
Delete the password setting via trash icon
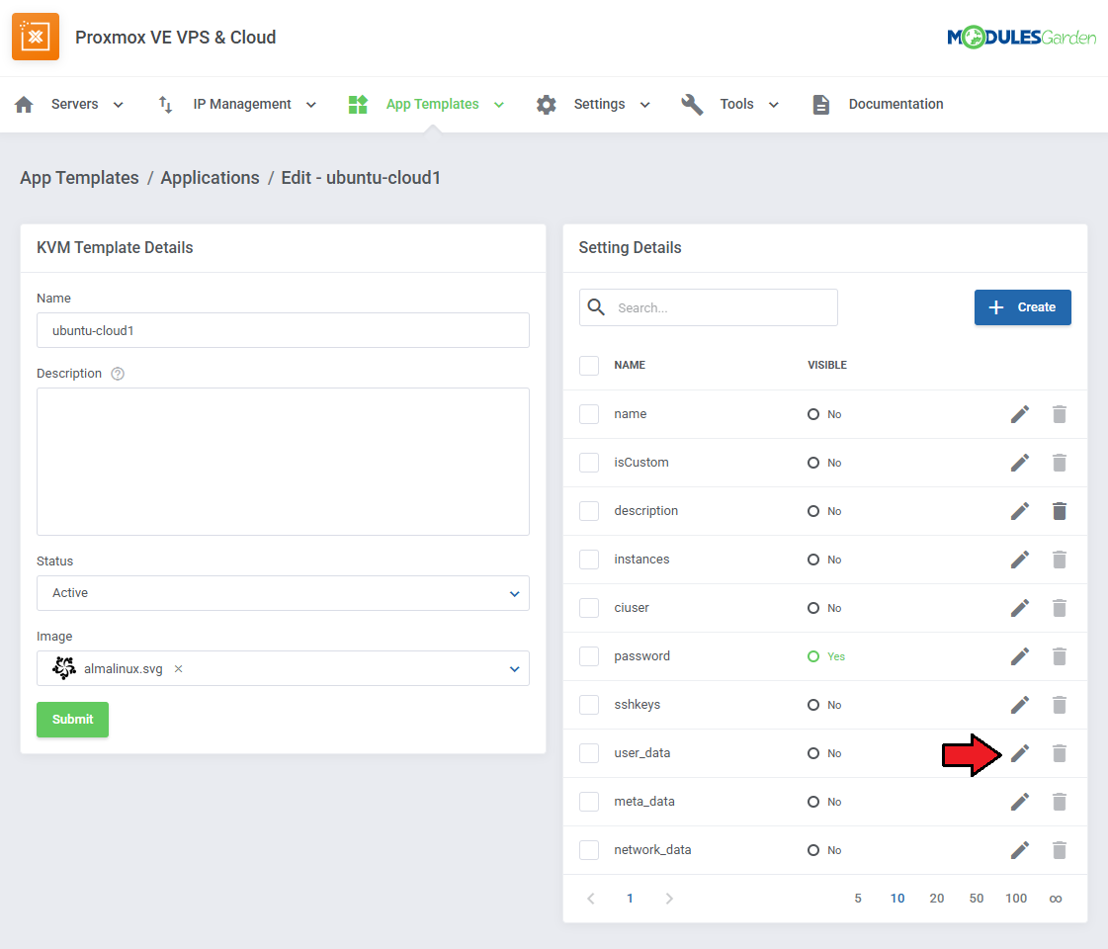[1060, 656]
